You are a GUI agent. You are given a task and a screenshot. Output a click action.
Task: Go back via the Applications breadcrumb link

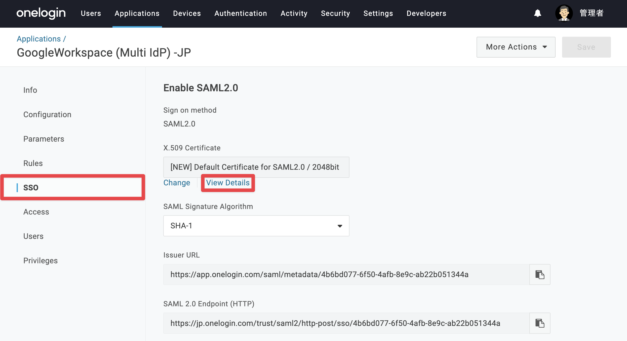[39, 39]
